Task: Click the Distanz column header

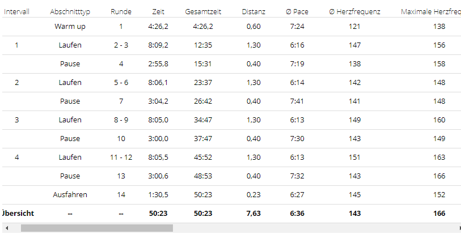Action: (x=253, y=11)
